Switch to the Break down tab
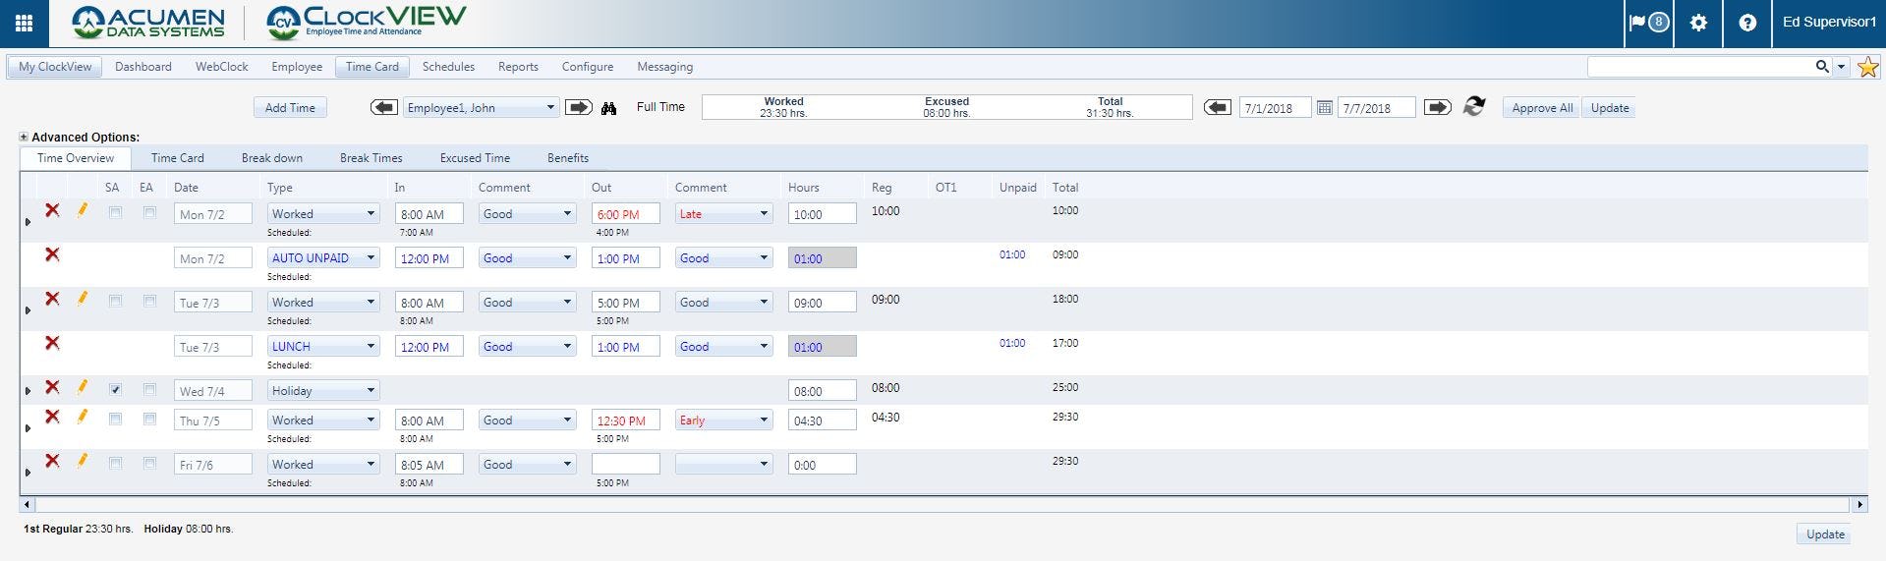The height and width of the screenshot is (561, 1886). (272, 157)
